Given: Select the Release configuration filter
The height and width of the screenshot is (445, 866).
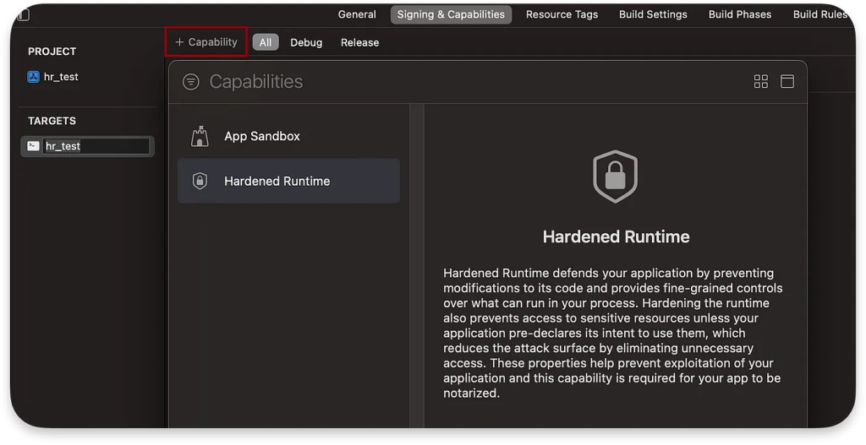Looking at the screenshot, I should 359,42.
